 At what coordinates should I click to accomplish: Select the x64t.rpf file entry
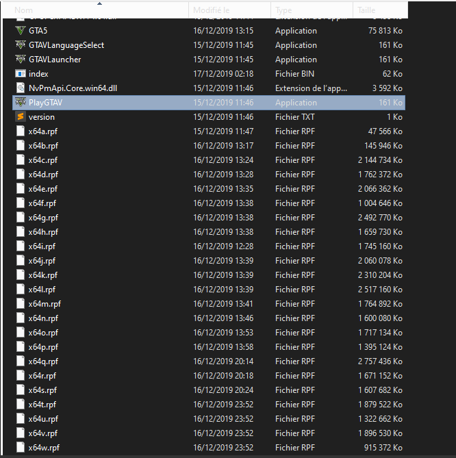coord(42,405)
